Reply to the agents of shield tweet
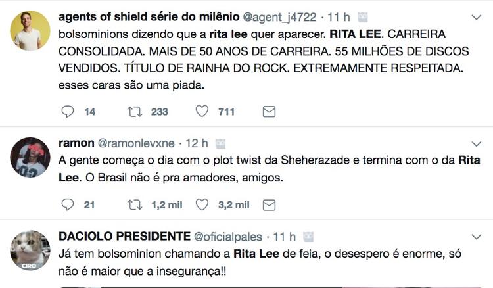 68,112
